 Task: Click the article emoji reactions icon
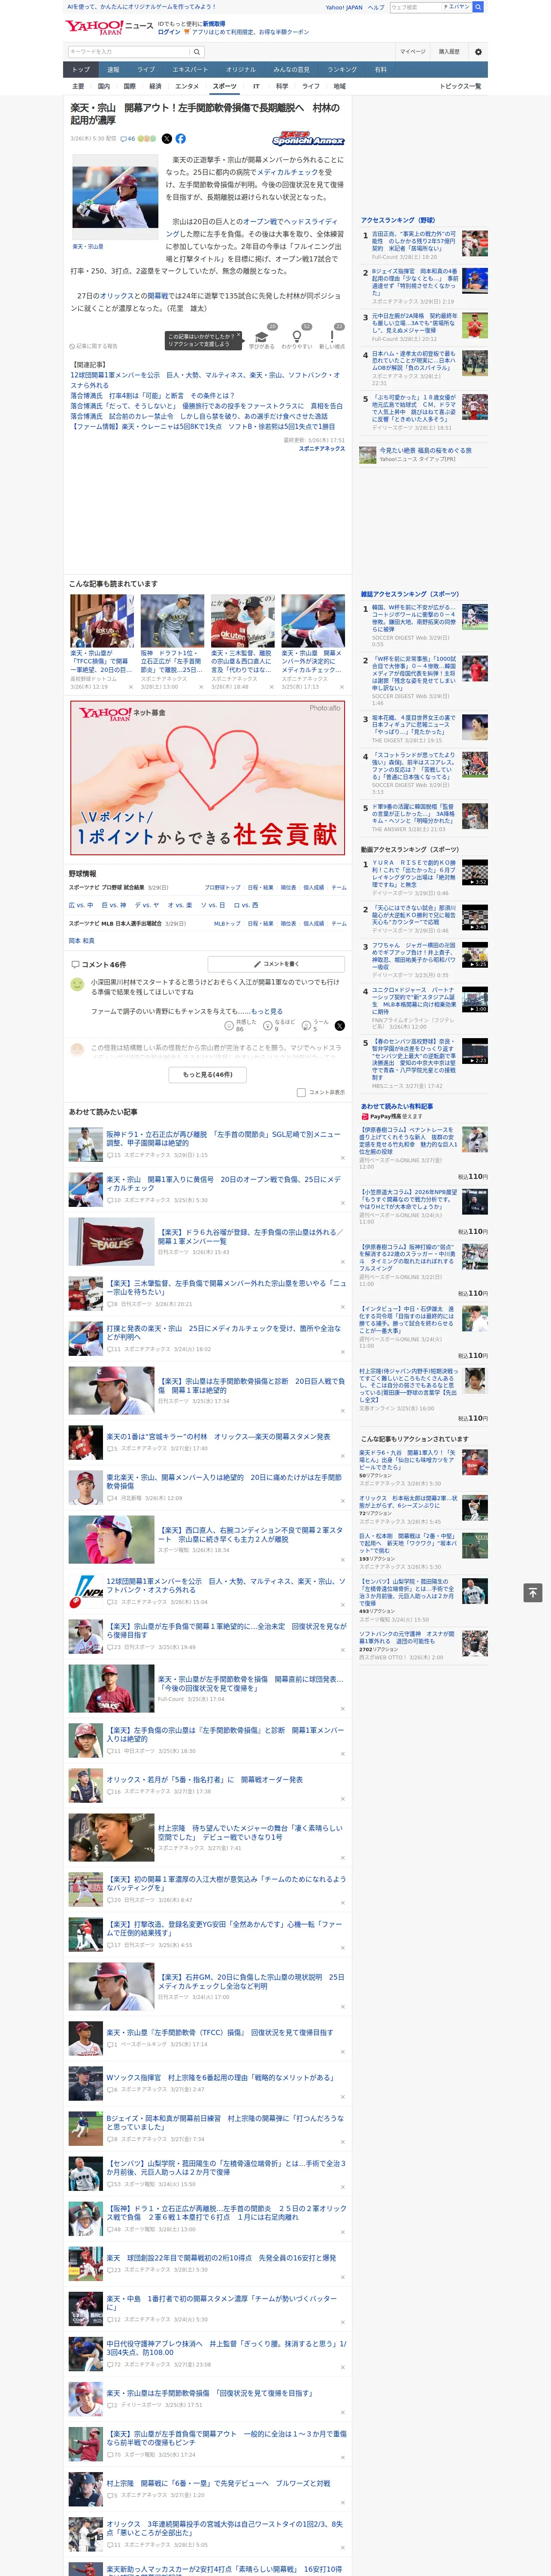tap(147, 139)
